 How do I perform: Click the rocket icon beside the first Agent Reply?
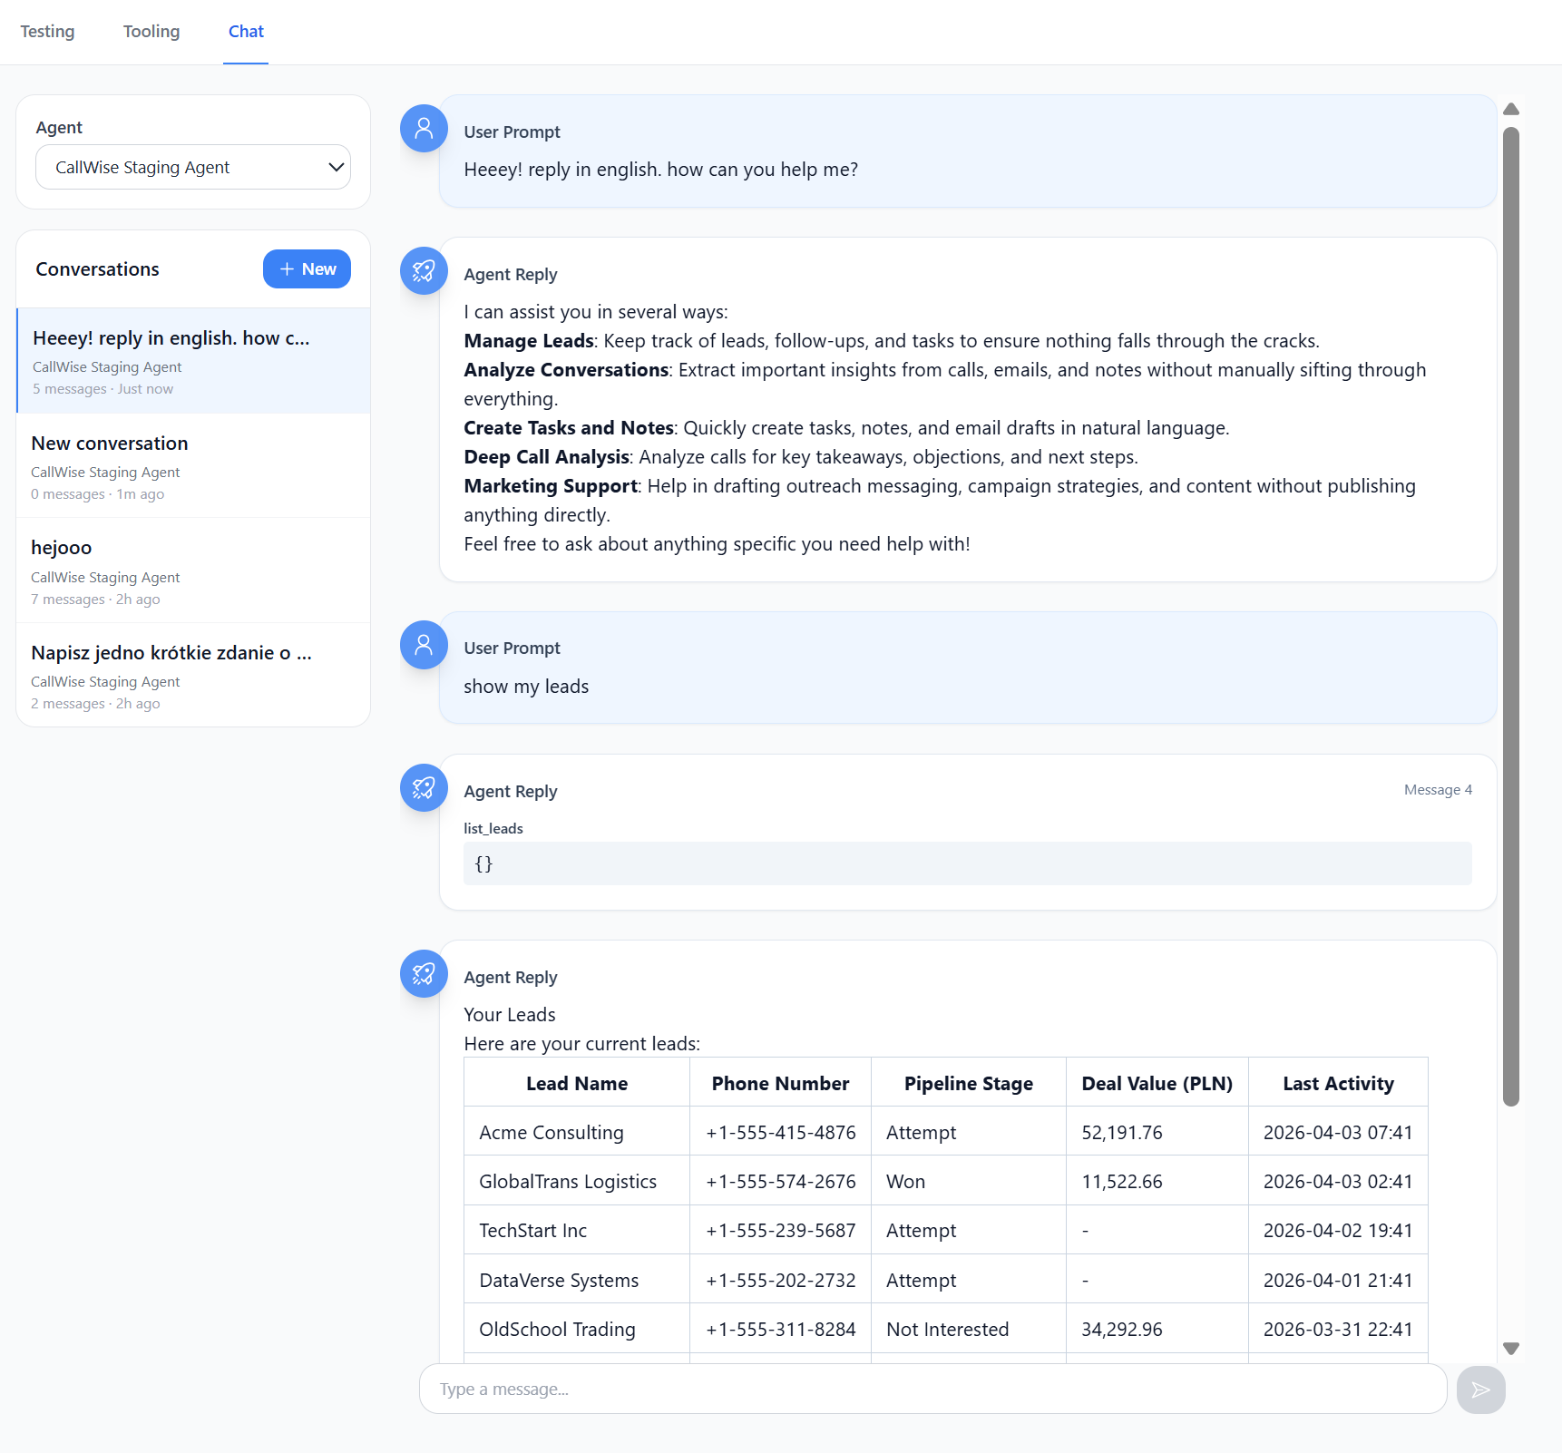(x=423, y=270)
